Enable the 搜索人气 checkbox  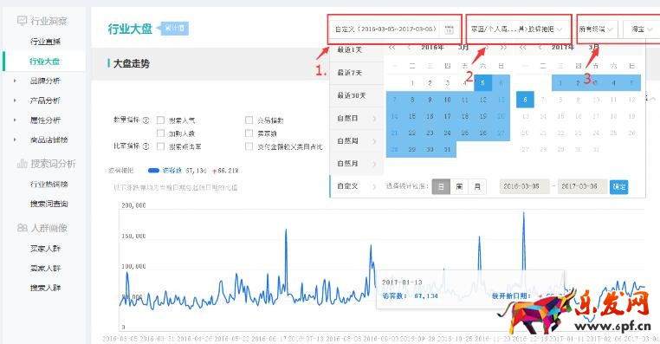coord(160,120)
